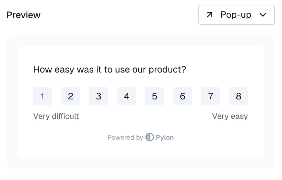Click the Preview heading
The height and width of the screenshot is (180, 282).
[x=23, y=15]
